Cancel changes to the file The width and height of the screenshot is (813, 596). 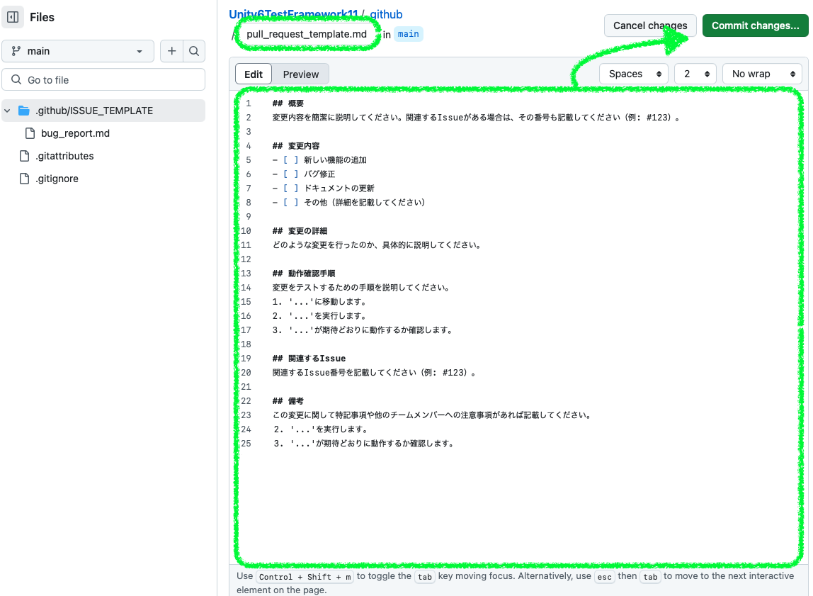click(x=649, y=25)
